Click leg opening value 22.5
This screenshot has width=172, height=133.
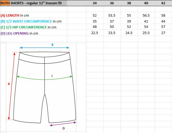(95, 33)
